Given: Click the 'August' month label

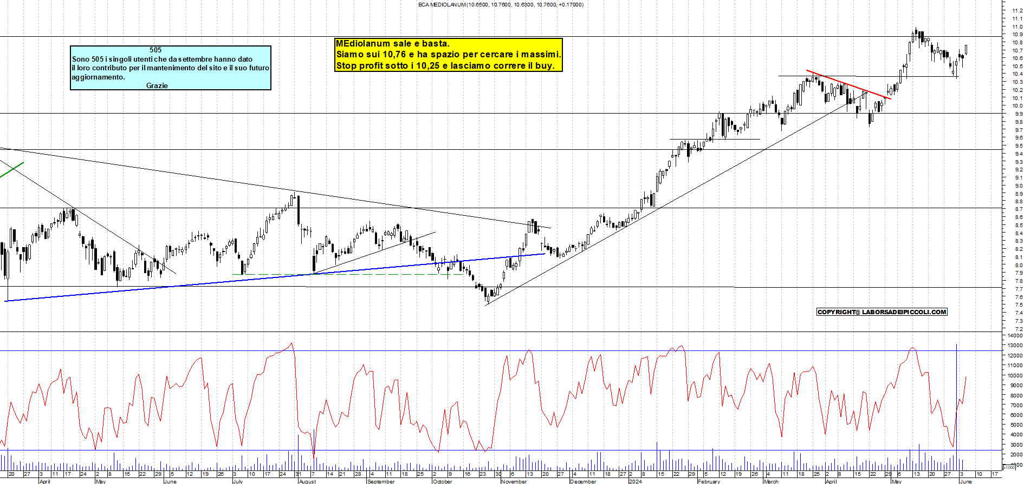Looking at the screenshot, I should click(x=307, y=481).
